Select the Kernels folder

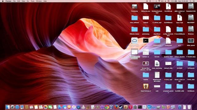157,52
